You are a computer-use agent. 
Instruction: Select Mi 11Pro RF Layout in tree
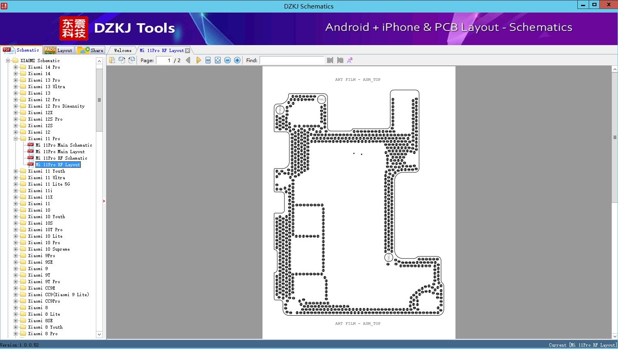click(x=58, y=165)
